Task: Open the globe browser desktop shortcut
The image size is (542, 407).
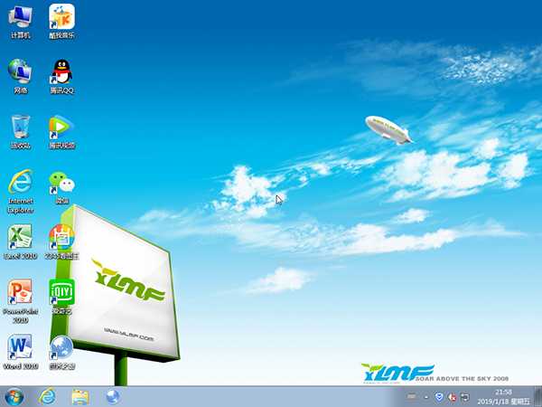Action: 61,352
